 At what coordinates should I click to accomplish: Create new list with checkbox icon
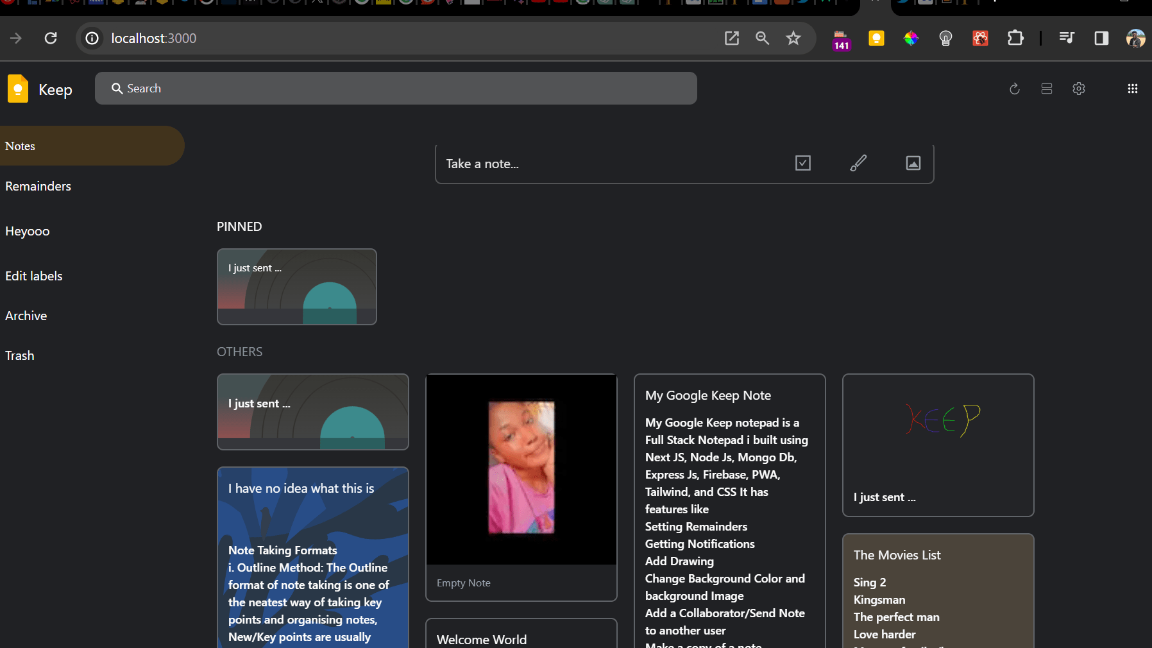[803, 163]
